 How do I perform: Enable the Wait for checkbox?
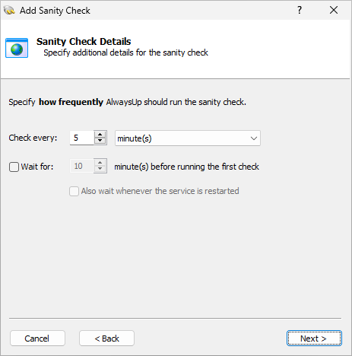coord(14,167)
